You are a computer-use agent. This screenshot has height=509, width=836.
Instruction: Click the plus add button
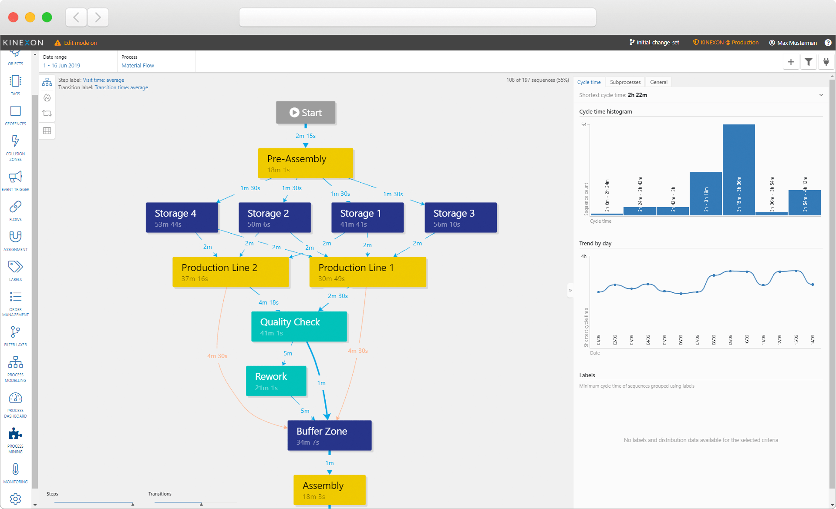coord(791,62)
